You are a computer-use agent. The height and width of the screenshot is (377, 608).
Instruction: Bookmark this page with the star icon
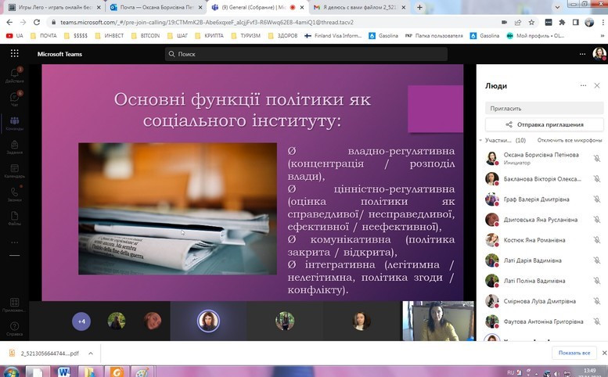[x=531, y=23]
